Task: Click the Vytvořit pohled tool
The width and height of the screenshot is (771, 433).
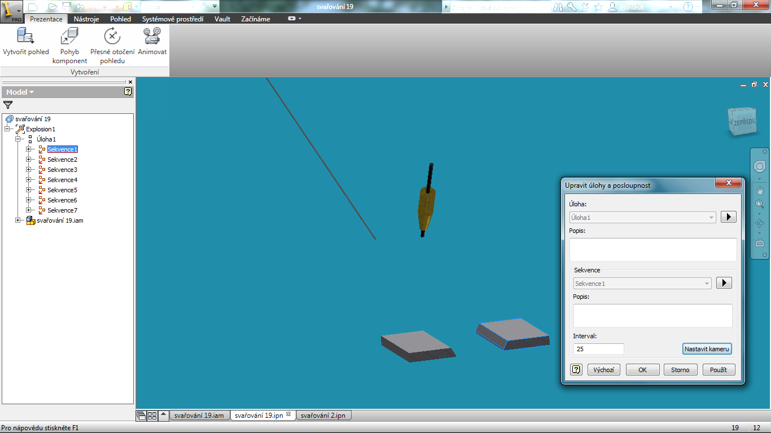Action: [26, 41]
